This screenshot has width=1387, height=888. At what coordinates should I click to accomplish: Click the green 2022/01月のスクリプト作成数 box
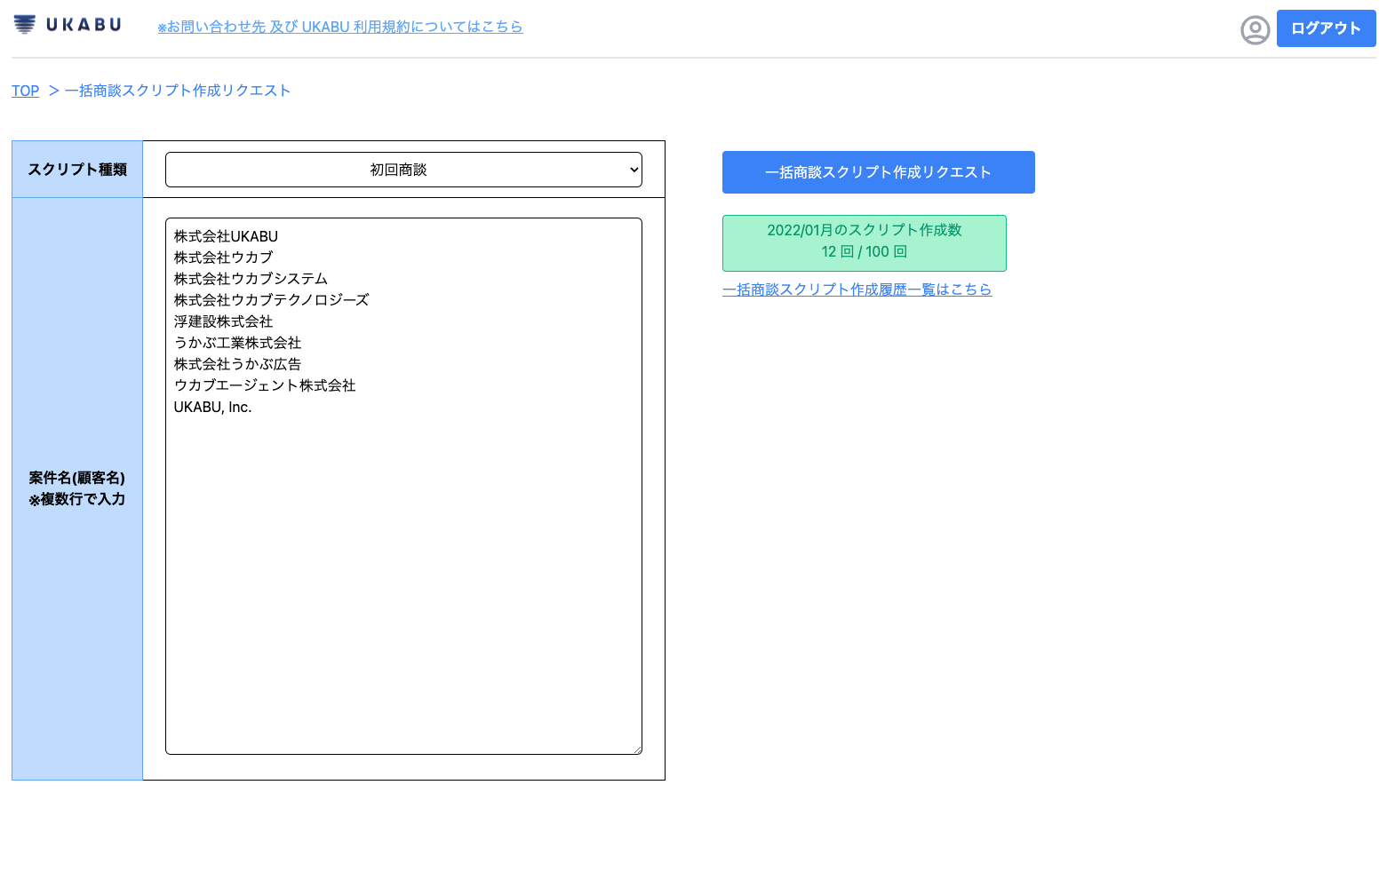click(x=864, y=243)
